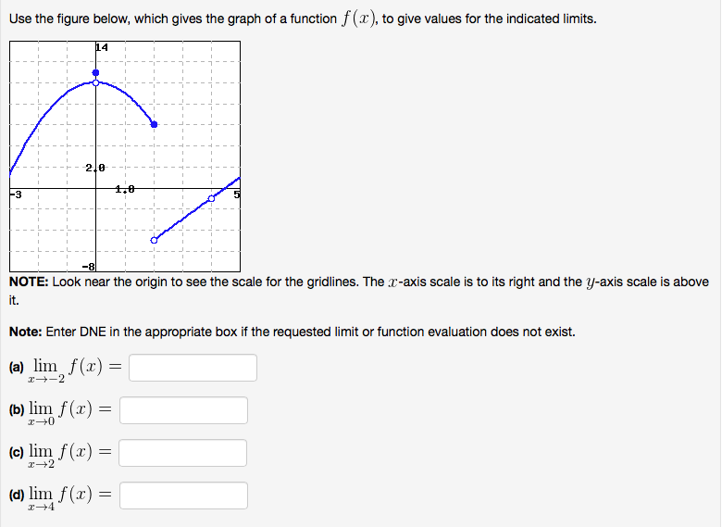
Task: Click the f(x) in the question heading
Action: pyautogui.click(x=359, y=19)
